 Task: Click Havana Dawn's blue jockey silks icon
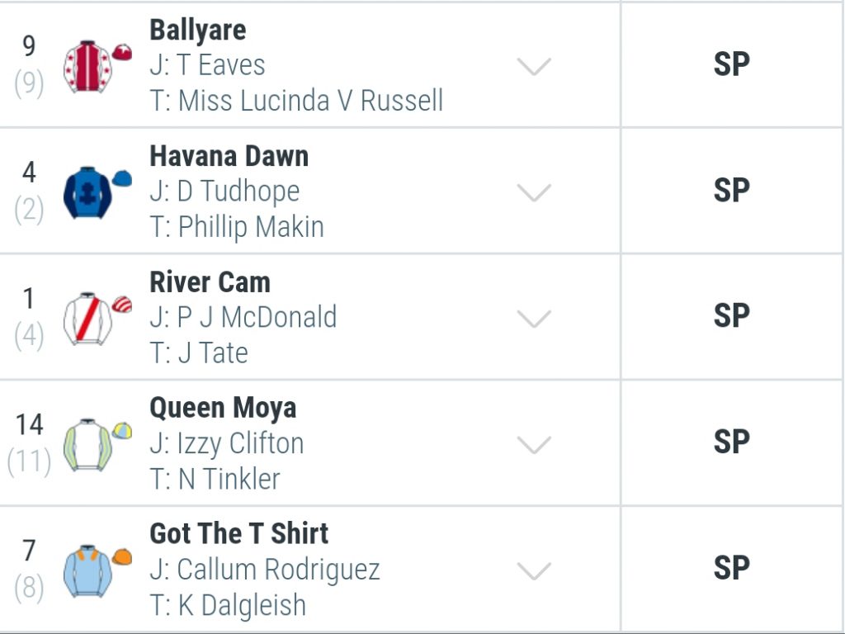pyautogui.click(x=97, y=192)
